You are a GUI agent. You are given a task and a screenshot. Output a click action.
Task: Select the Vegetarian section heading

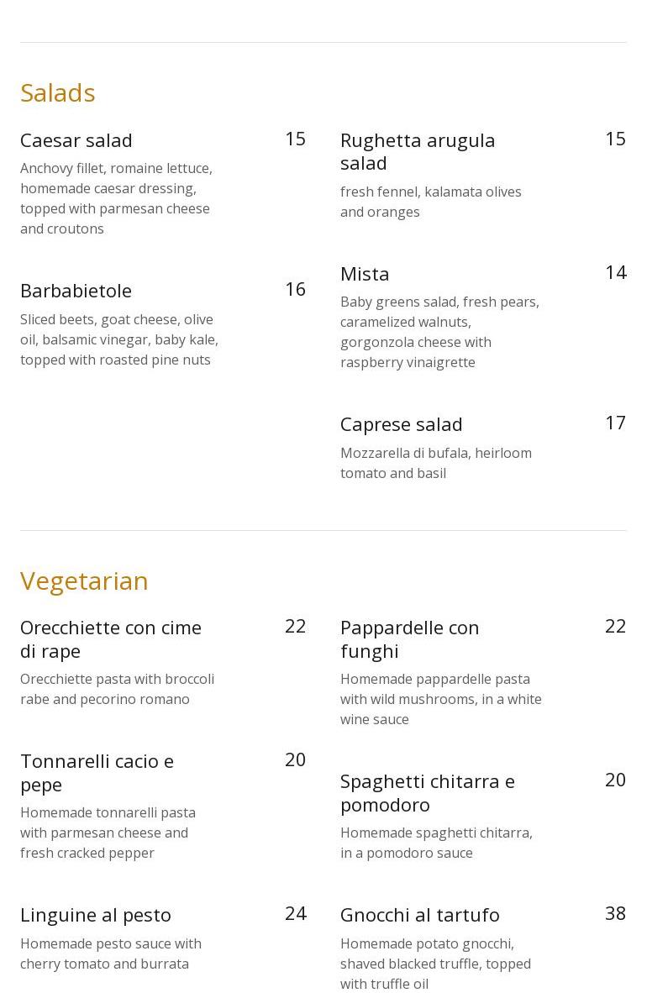(x=84, y=581)
